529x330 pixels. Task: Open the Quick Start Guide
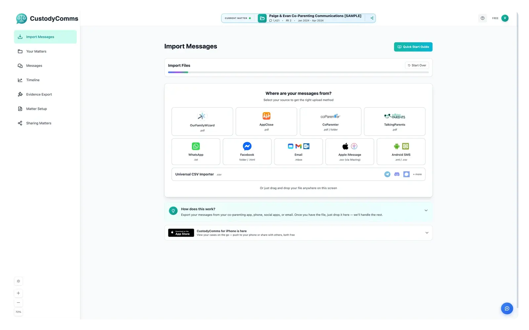413,47
